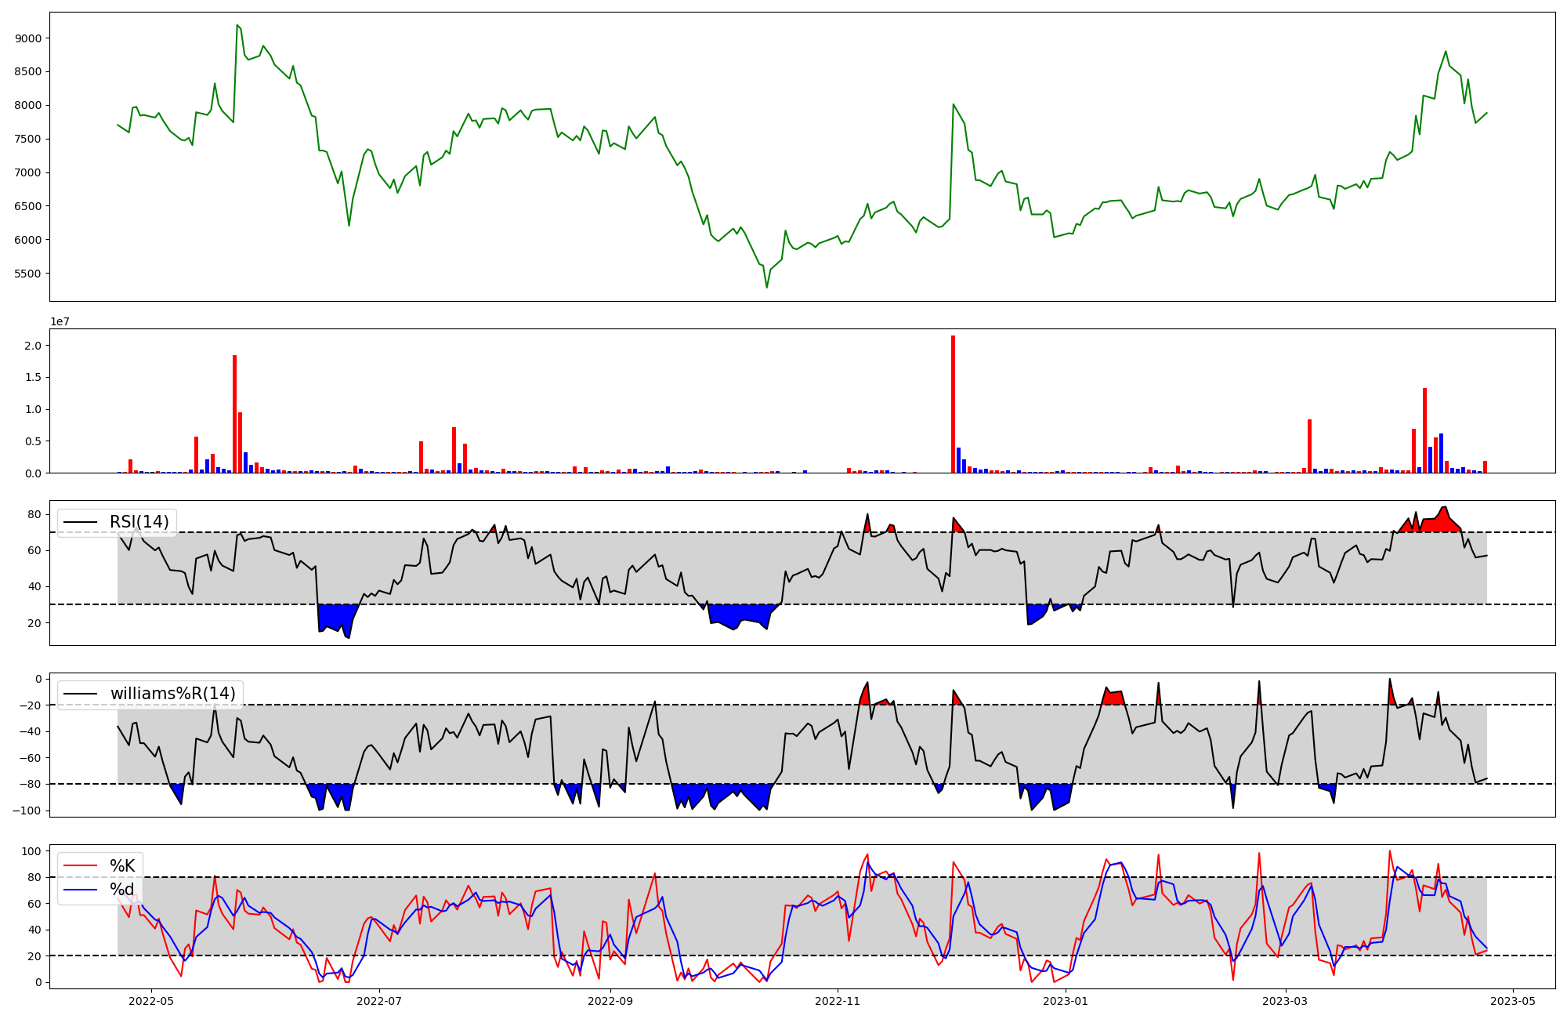Click the 2022-09 x-axis date label
The image size is (1567, 1019).
point(610,1001)
